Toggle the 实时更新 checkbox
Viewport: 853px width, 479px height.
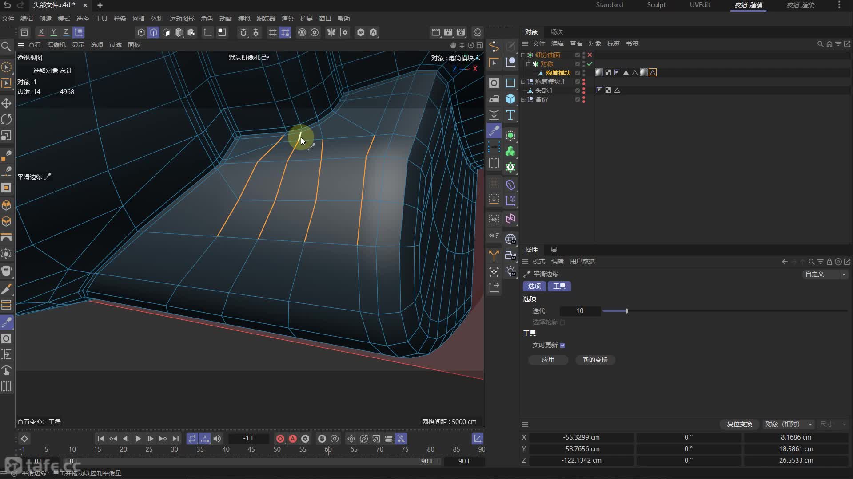(562, 346)
